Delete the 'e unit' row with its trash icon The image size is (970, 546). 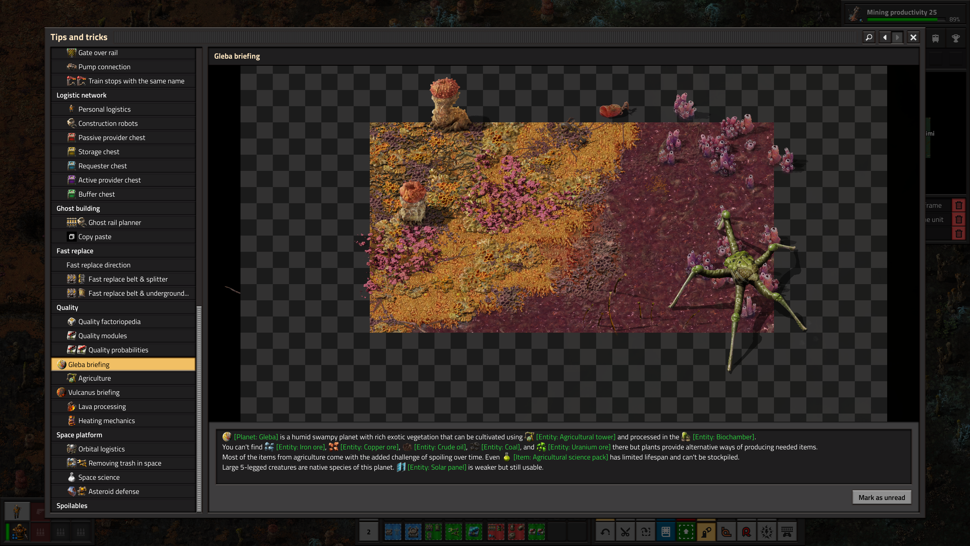pos(959,219)
